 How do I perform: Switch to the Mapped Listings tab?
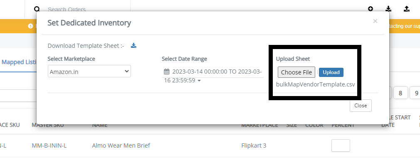[19, 62]
